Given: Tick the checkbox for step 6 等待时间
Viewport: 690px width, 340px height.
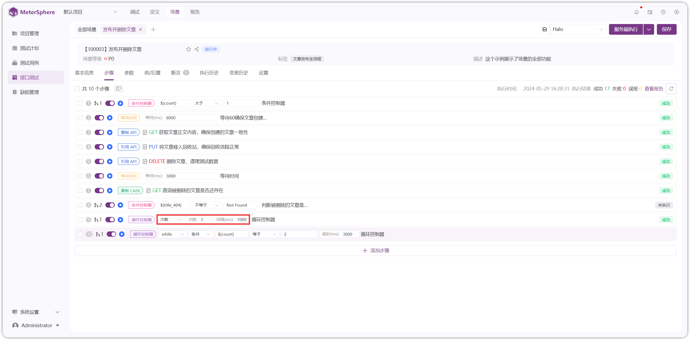Looking at the screenshot, I should tap(80, 176).
